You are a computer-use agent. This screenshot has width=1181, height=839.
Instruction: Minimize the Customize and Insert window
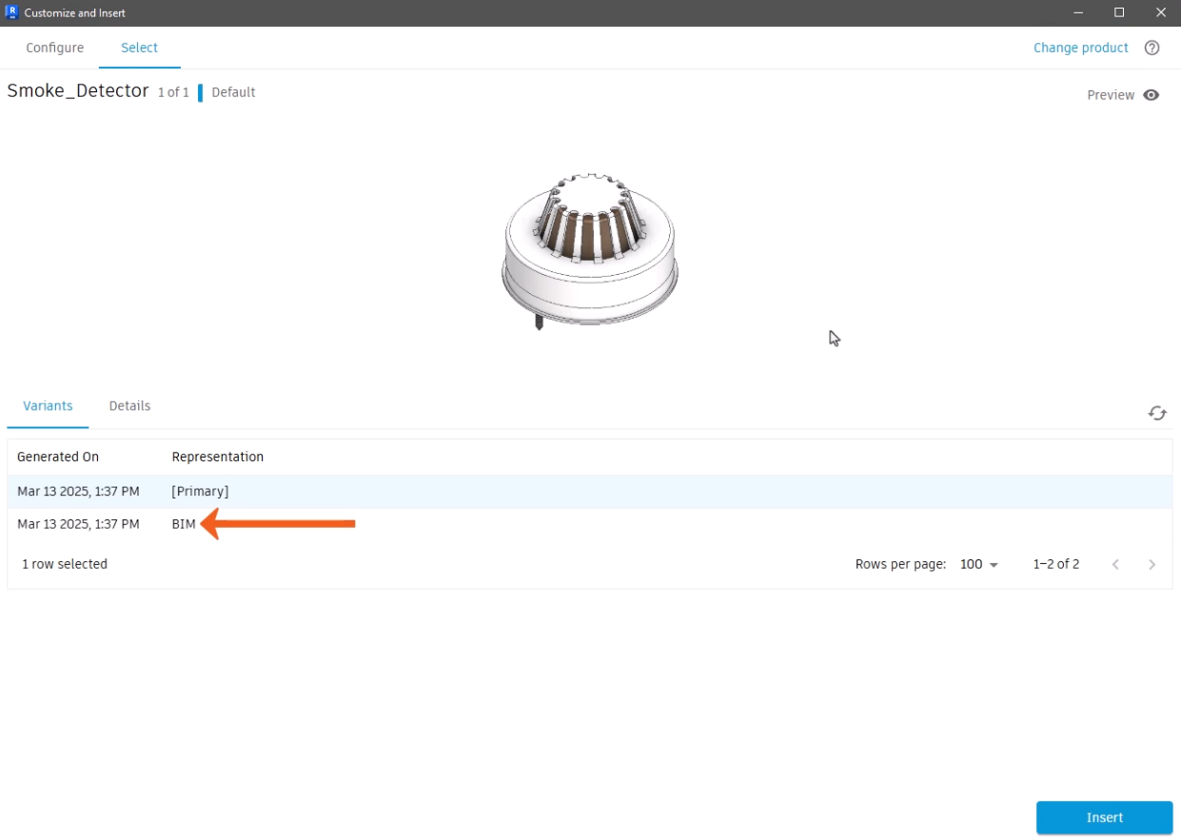tap(1077, 12)
